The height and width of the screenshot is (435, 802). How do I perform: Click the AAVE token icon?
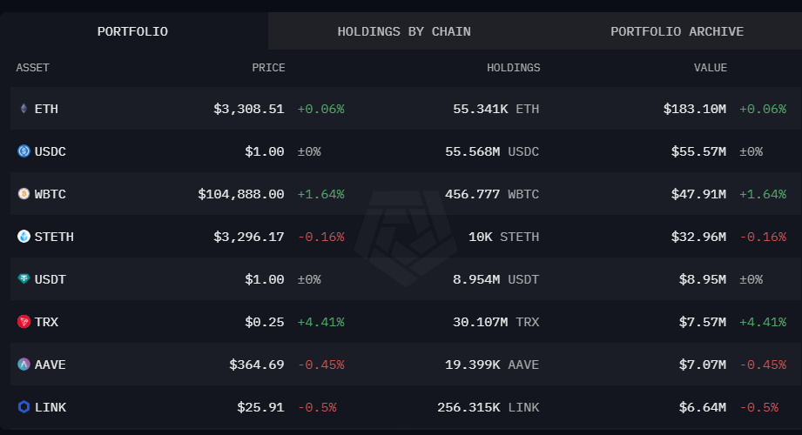(24, 365)
